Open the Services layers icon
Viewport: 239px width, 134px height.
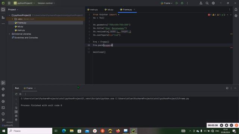pyautogui.click(x=3, y=95)
